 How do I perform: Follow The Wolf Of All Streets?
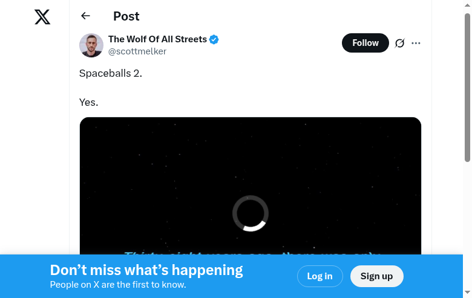pos(365,43)
